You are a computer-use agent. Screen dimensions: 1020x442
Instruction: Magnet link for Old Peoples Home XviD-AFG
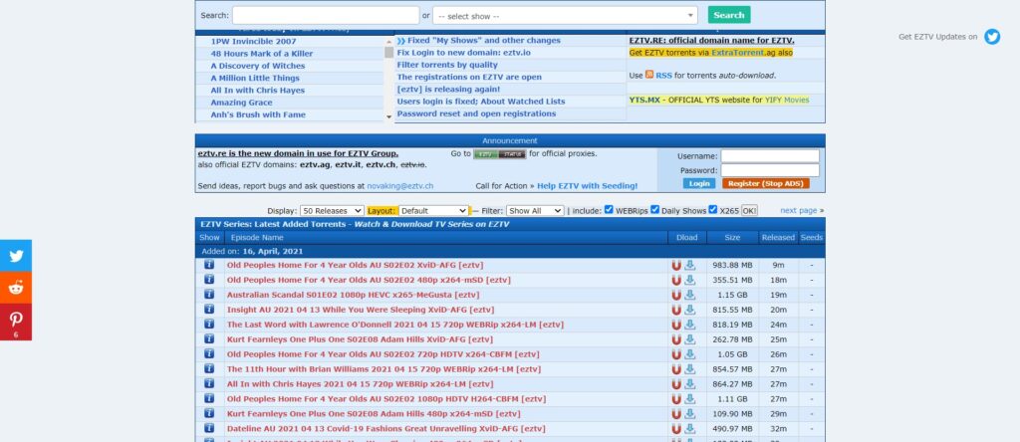tap(676, 265)
